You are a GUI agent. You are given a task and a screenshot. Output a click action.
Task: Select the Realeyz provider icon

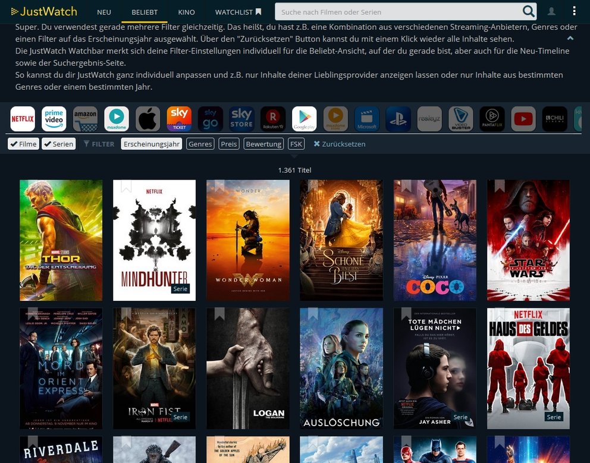point(429,119)
